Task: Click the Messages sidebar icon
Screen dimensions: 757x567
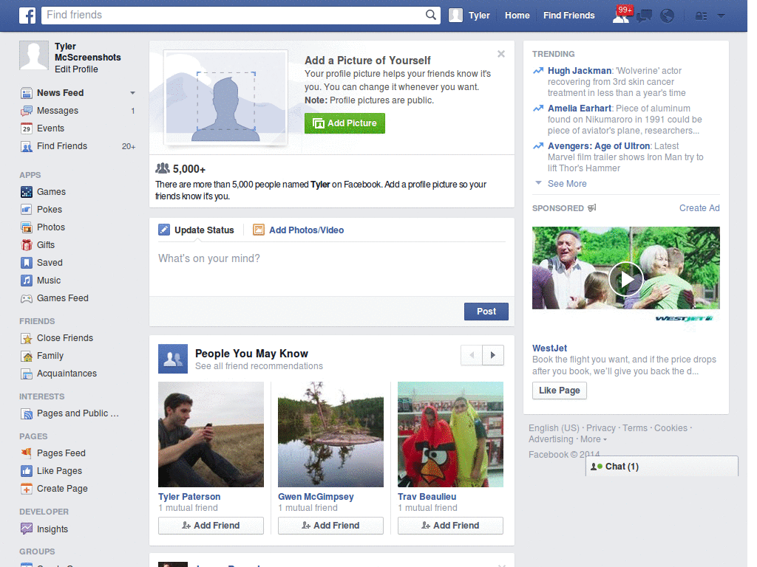Action: 27,111
